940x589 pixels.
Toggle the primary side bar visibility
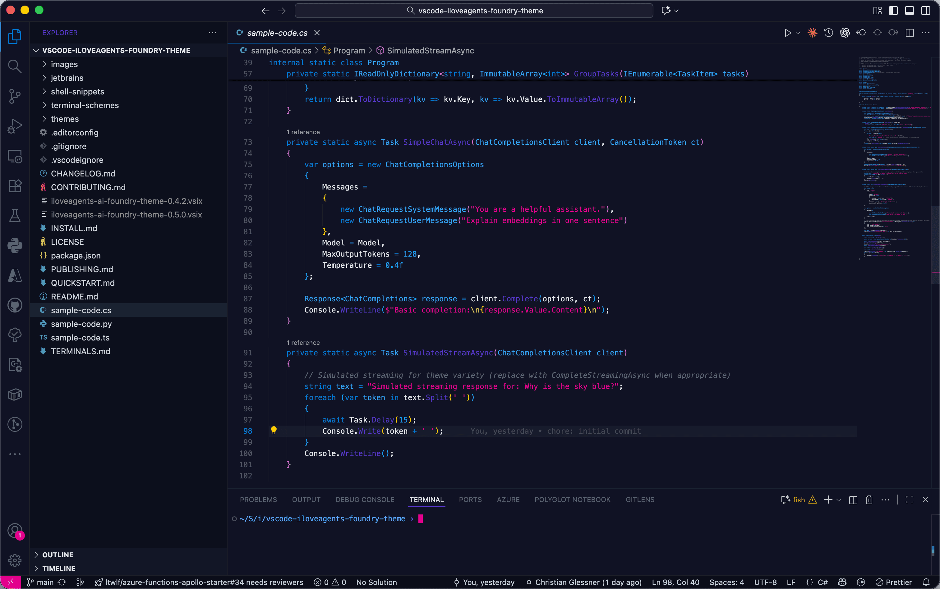click(x=893, y=11)
